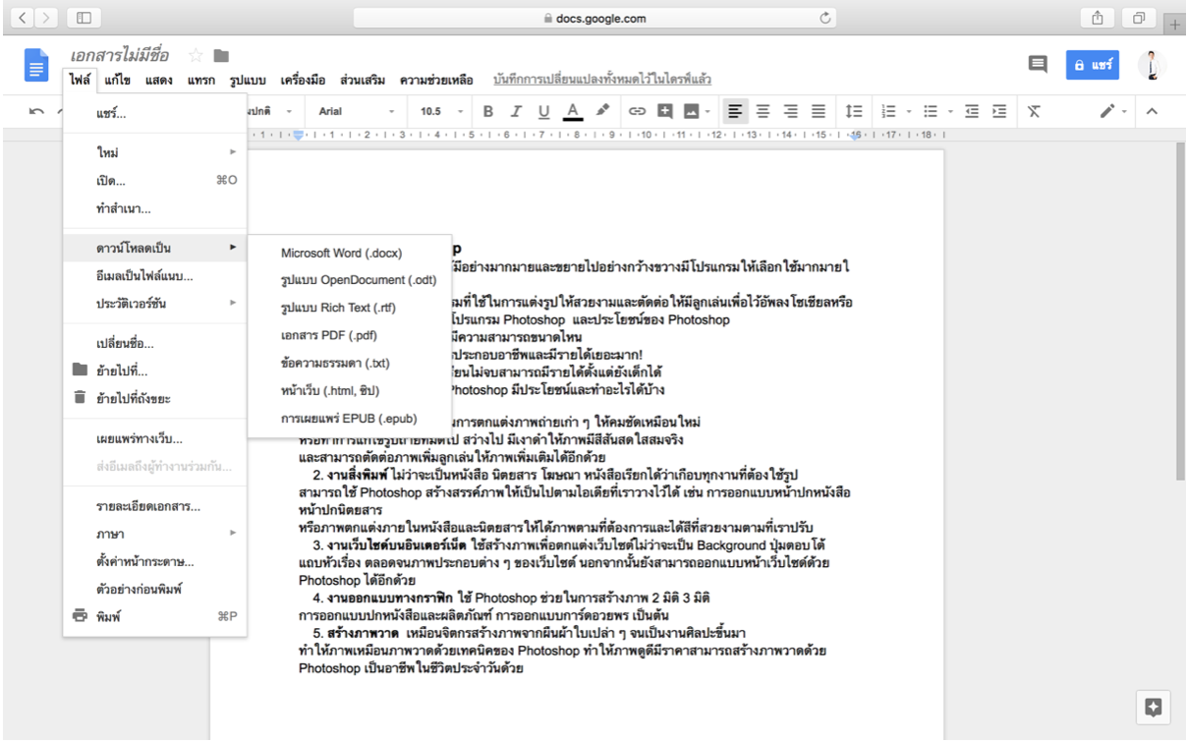Open the highlight color pen
Image resolution: width=1187 pixels, height=743 pixels.
603,111
